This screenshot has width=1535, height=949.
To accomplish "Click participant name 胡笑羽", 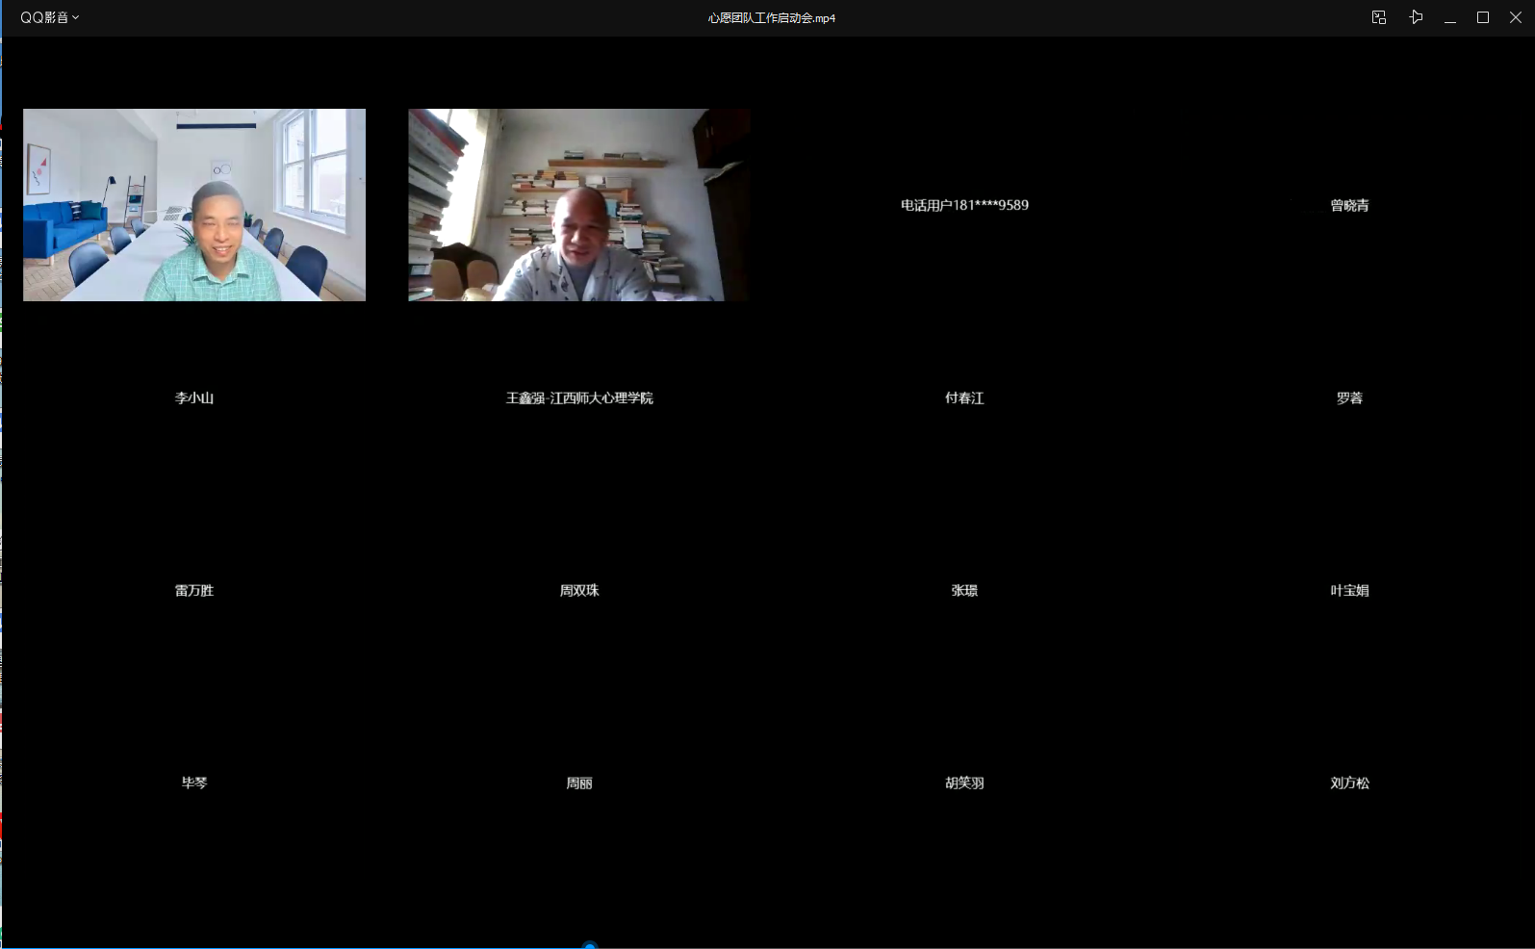I will (x=964, y=782).
